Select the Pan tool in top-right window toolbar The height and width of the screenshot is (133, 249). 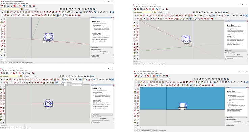coord(217,16)
